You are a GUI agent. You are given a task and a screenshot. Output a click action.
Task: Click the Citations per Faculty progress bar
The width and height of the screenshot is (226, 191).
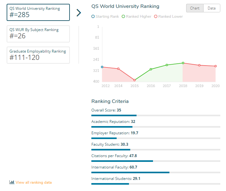tap(156, 161)
